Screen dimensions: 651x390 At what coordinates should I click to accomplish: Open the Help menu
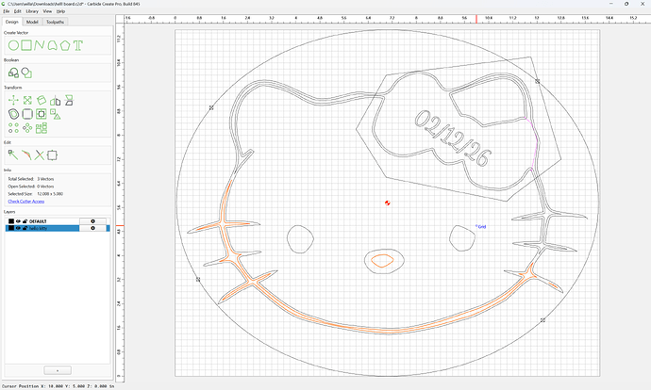(60, 11)
